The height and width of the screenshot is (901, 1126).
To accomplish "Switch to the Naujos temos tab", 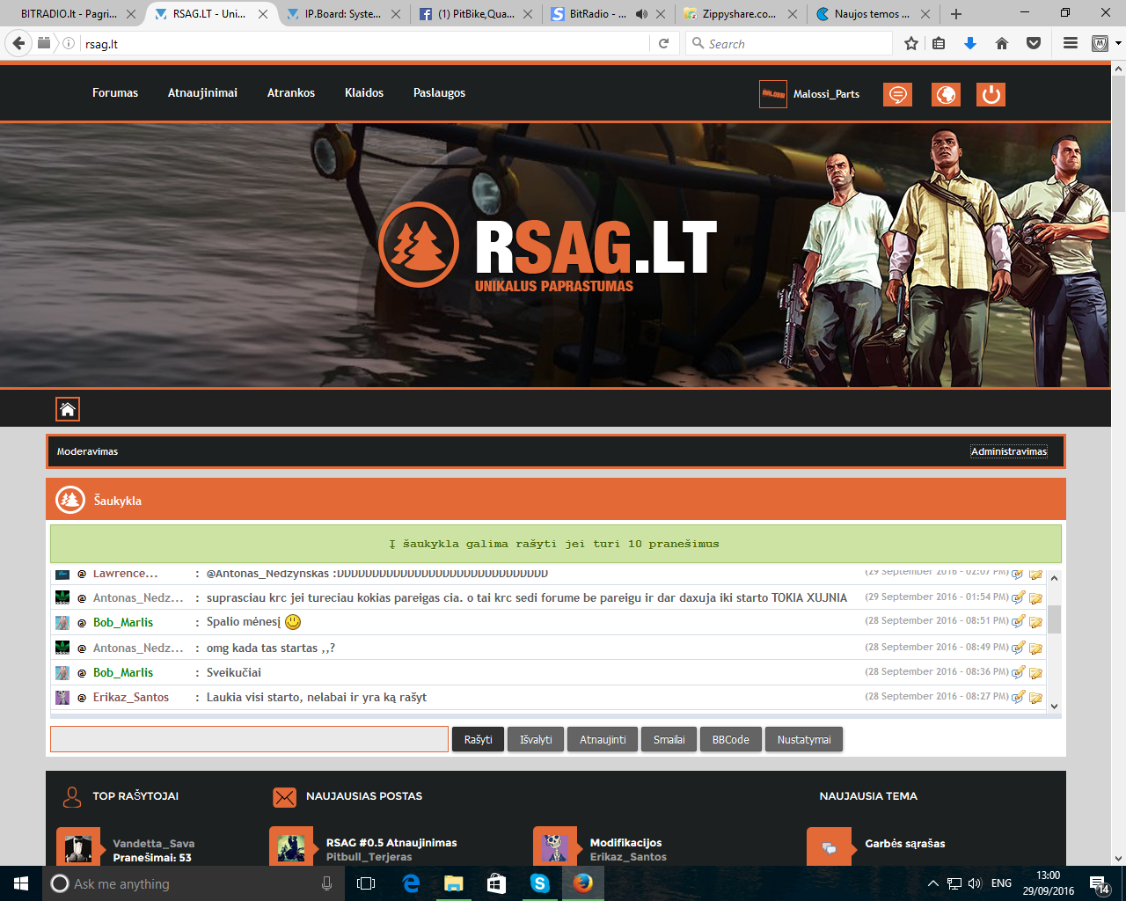I will (873, 14).
